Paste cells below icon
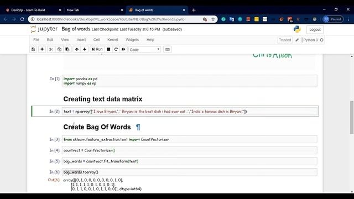The width and height of the screenshot is (354, 199). pyautogui.click(x=67, y=49)
